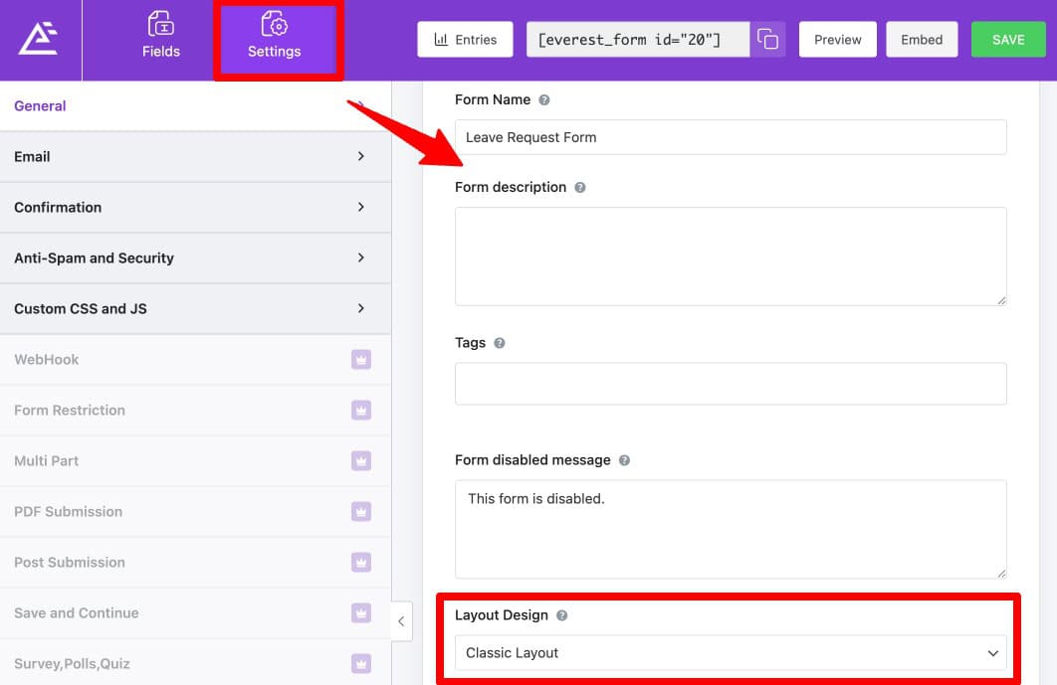Expand Email section chevron

(x=361, y=156)
